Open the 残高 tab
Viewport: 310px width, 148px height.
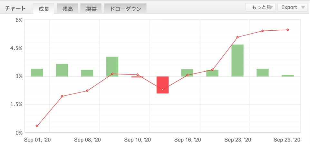pos(68,9)
